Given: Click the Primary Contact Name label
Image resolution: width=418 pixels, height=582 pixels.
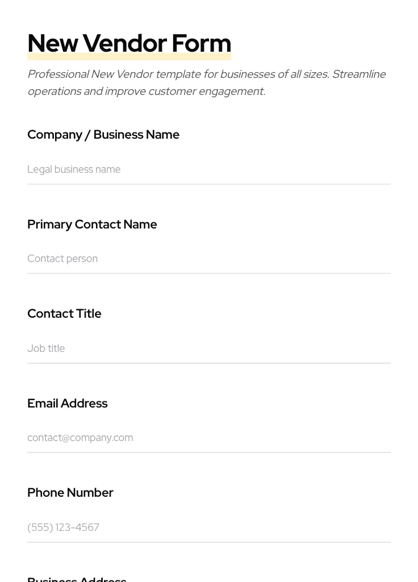Looking at the screenshot, I should [x=92, y=225].
